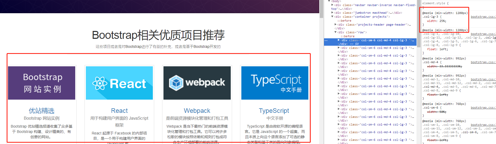Click the React 起源于 Facebook description paragraph
496x144 pixels.
pos(119,137)
